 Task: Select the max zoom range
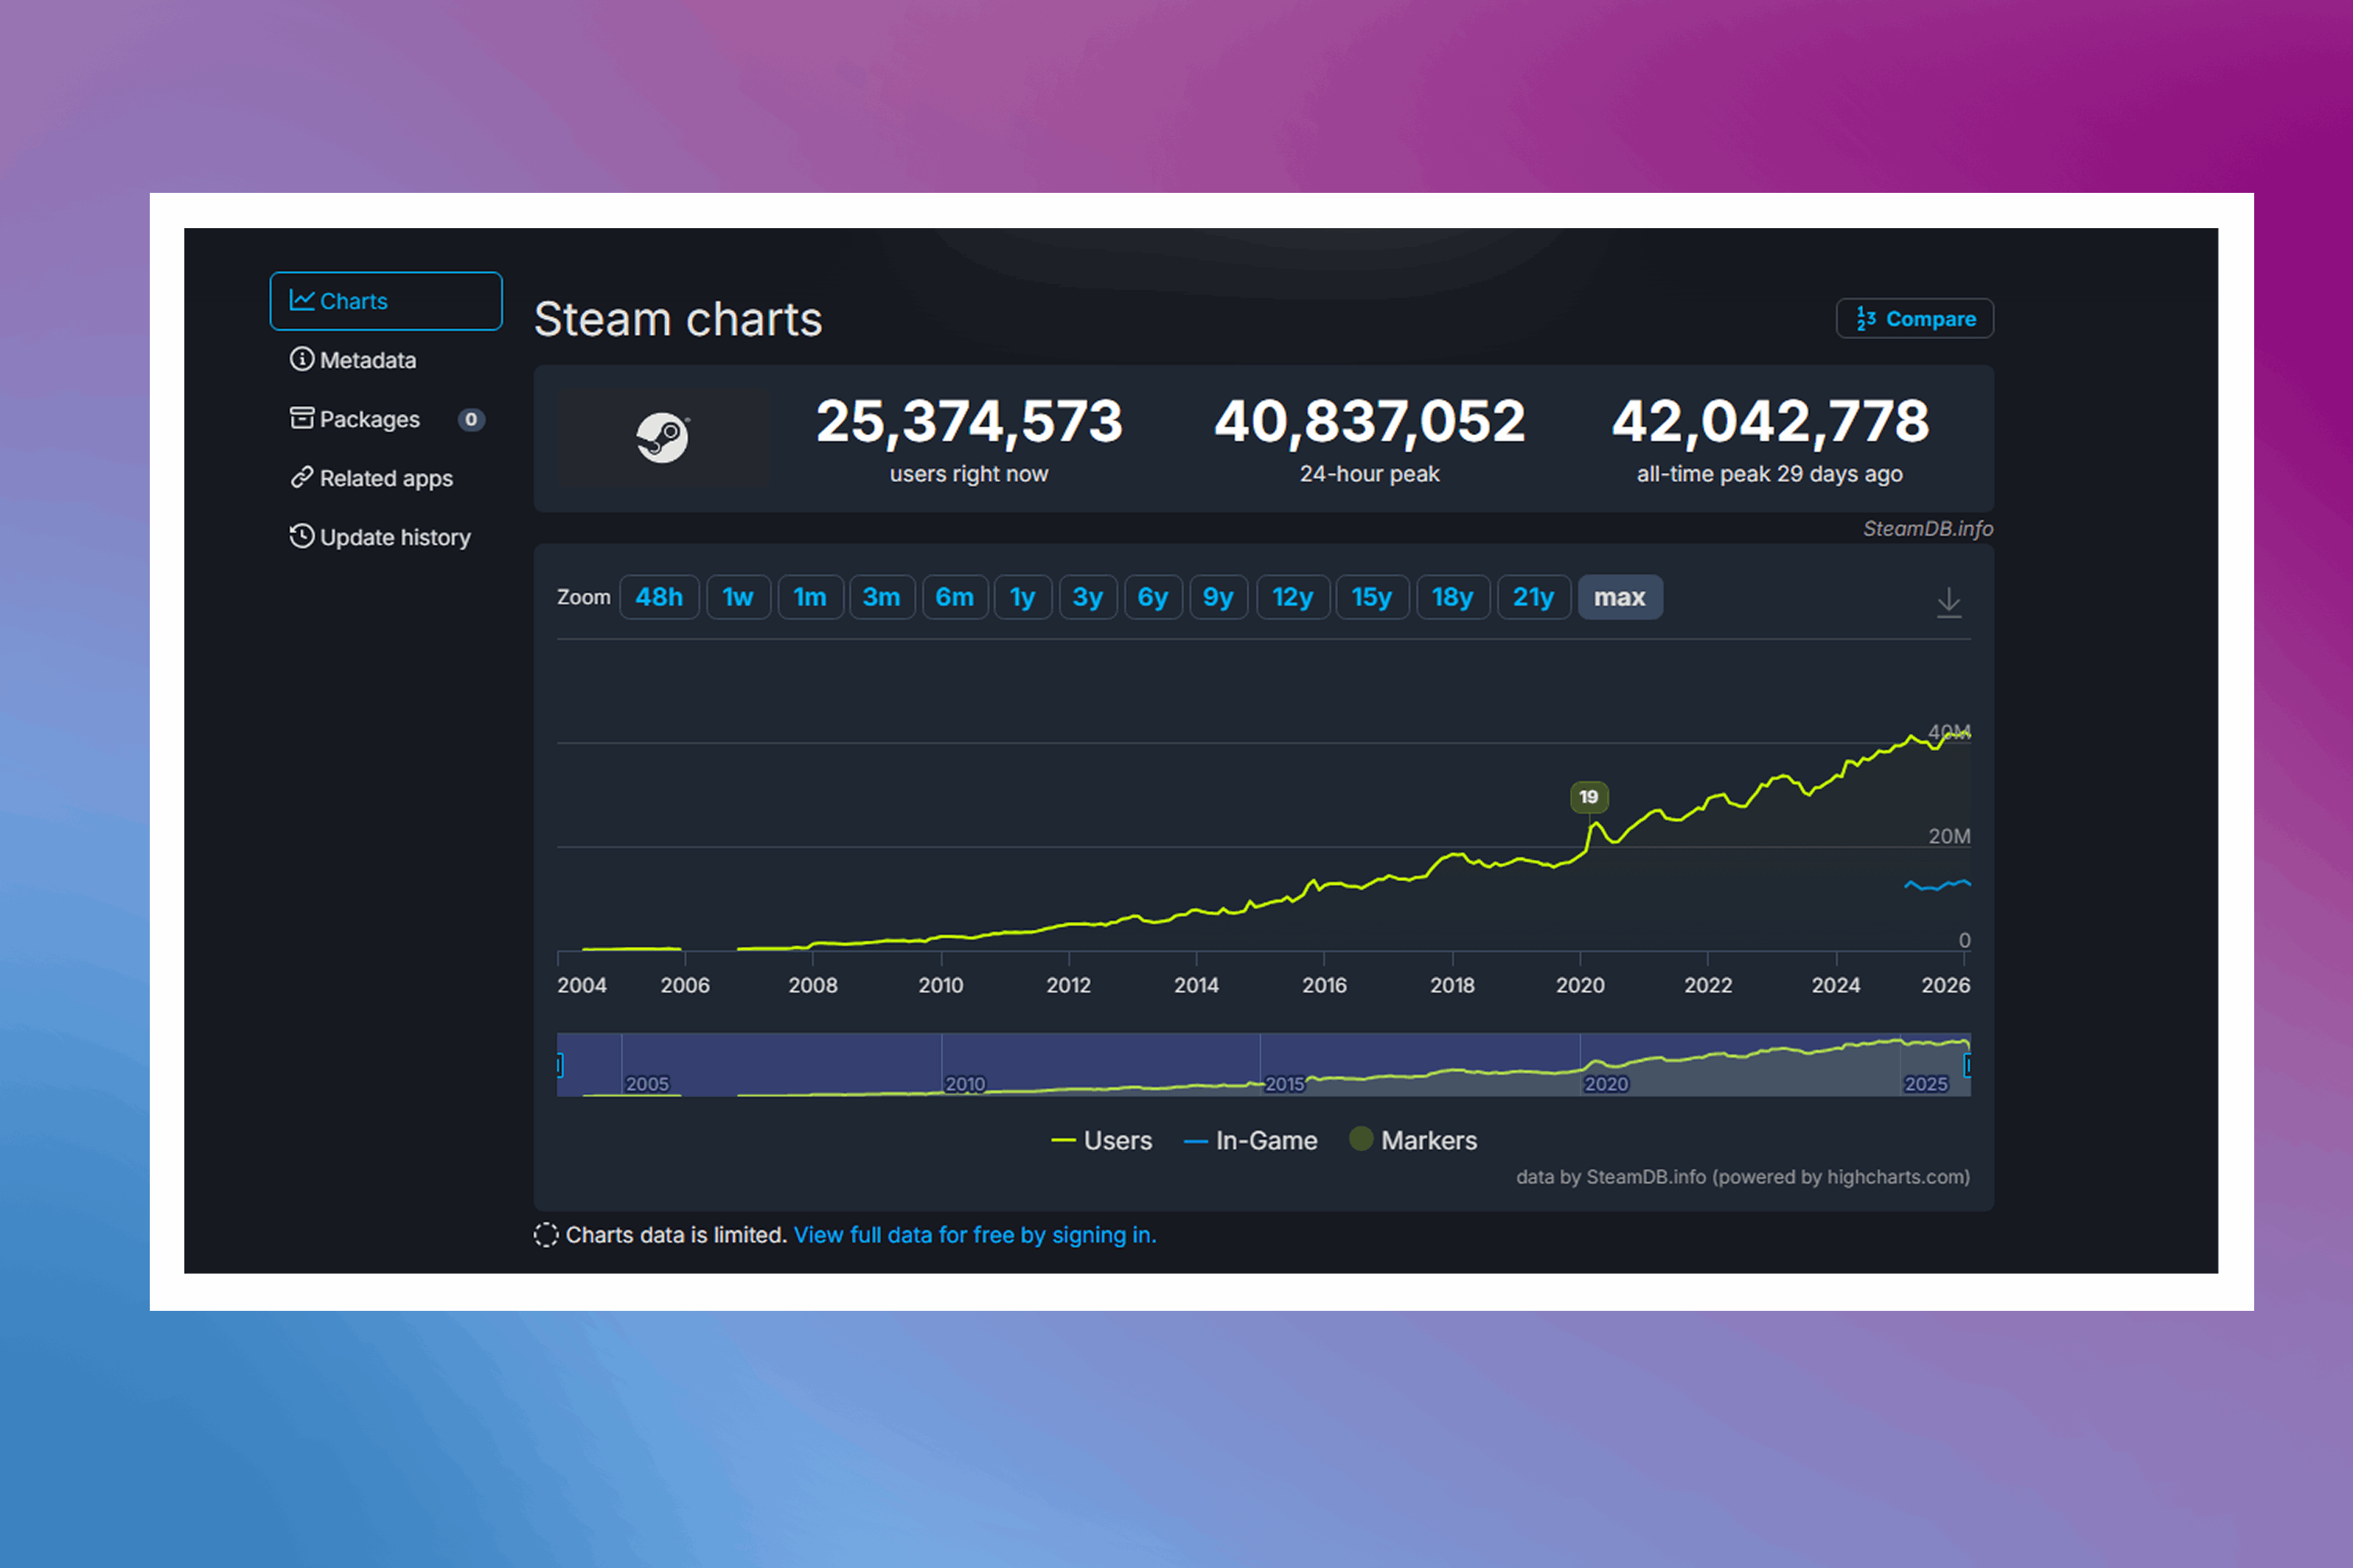pyautogui.click(x=1619, y=597)
